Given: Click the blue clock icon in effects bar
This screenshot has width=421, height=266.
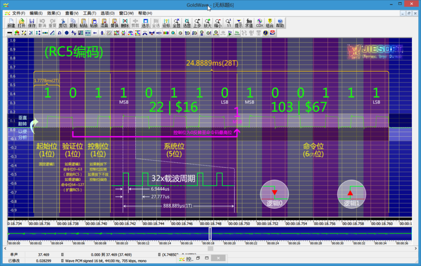Looking at the screenshot, I should pos(266,33).
